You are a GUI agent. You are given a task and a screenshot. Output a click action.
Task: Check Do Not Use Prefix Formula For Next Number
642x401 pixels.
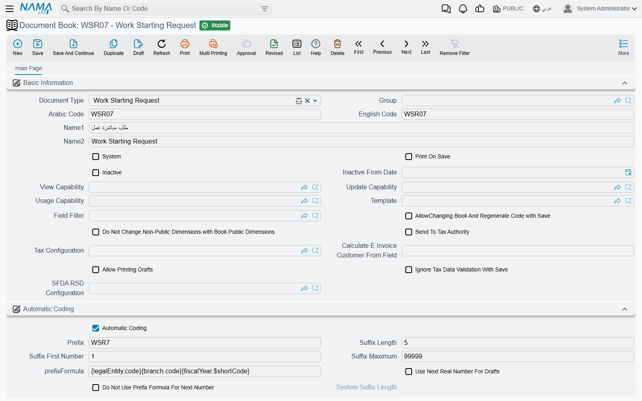click(96, 388)
